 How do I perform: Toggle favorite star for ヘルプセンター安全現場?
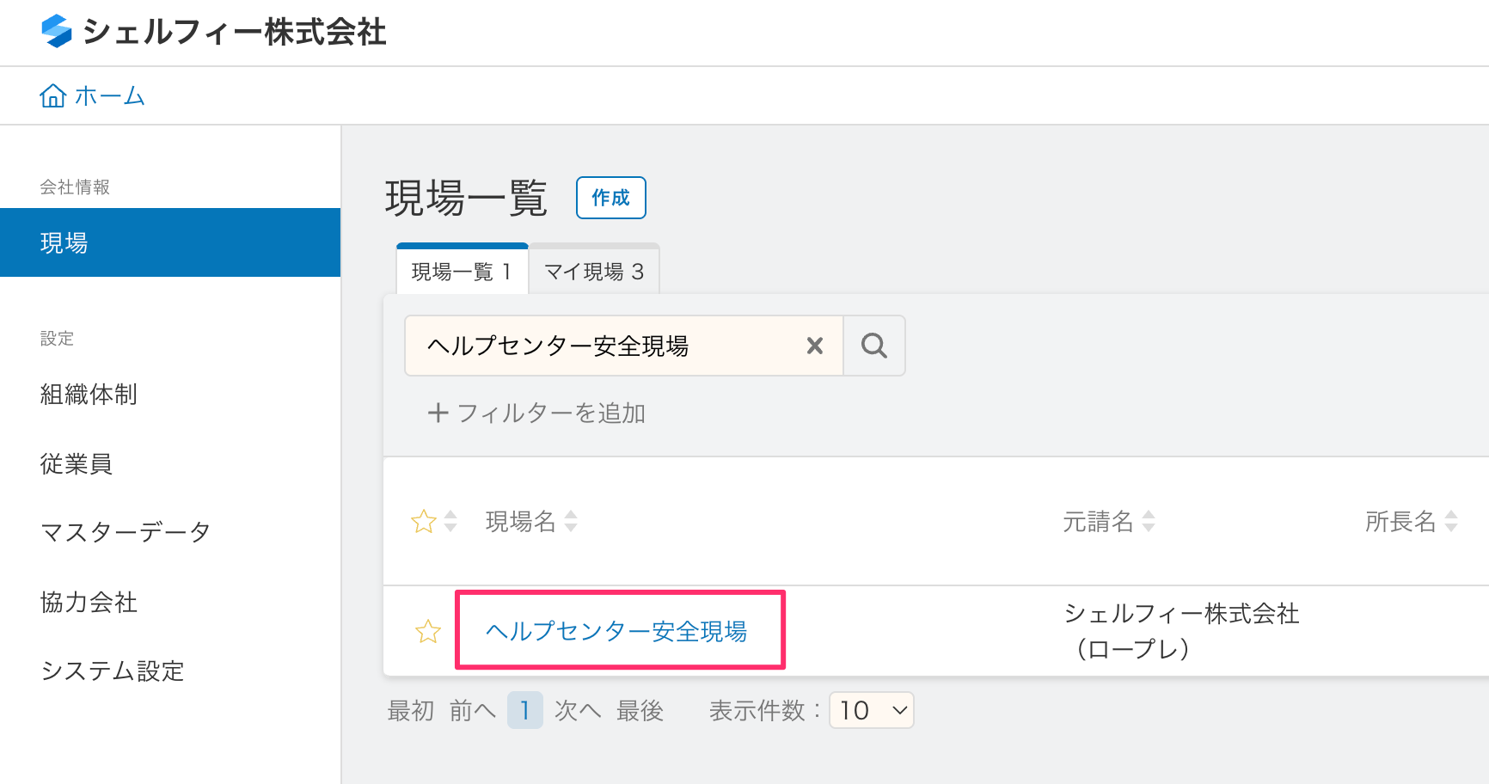[427, 632]
